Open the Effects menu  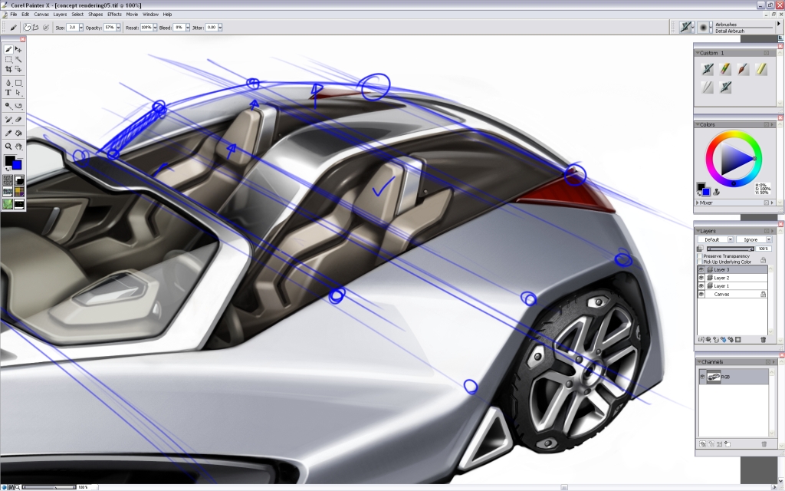pos(115,14)
